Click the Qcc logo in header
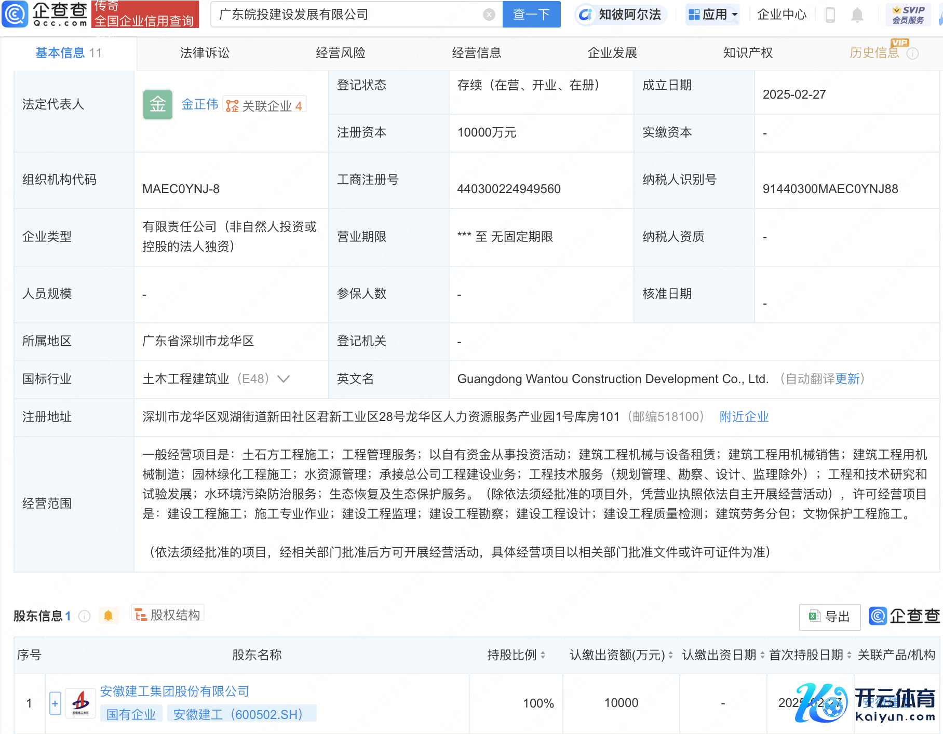The height and width of the screenshot is (734, 943). click(46, 14)
